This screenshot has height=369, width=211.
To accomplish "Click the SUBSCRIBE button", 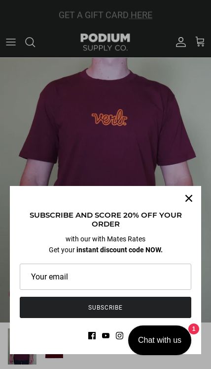I will point(105,307).
